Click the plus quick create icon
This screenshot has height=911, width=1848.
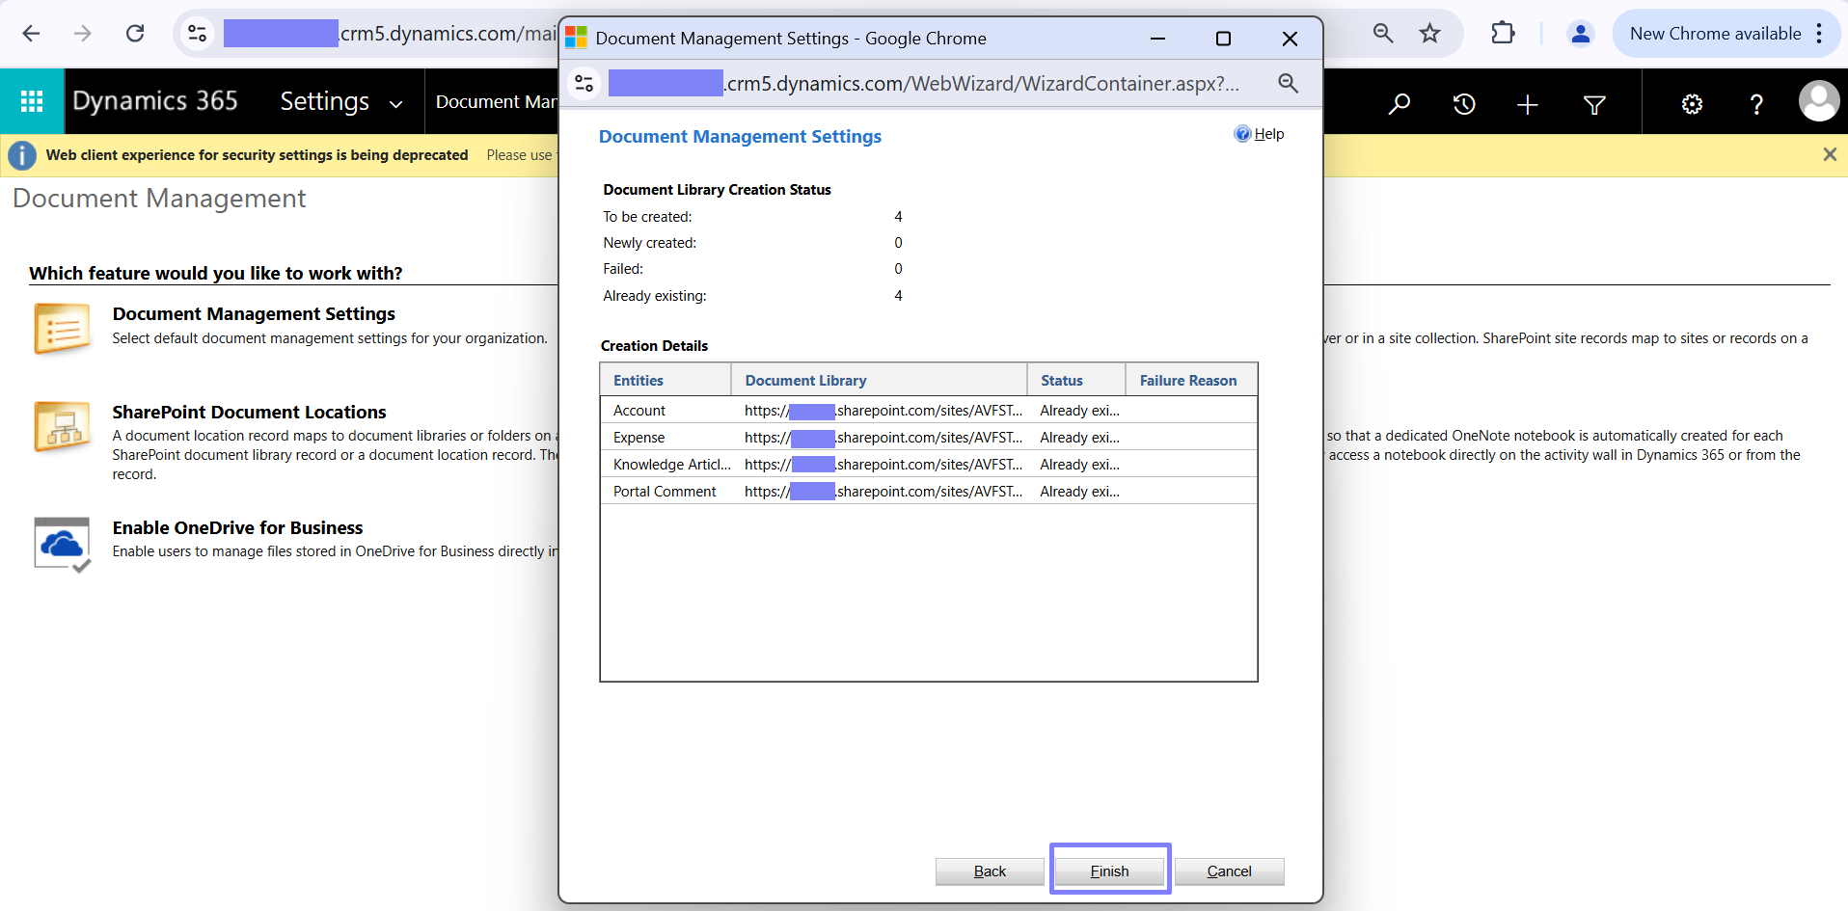coord(1528,104)
